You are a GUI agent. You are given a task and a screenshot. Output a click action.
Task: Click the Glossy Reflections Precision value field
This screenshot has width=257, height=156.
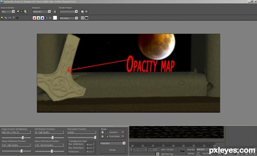16,145
